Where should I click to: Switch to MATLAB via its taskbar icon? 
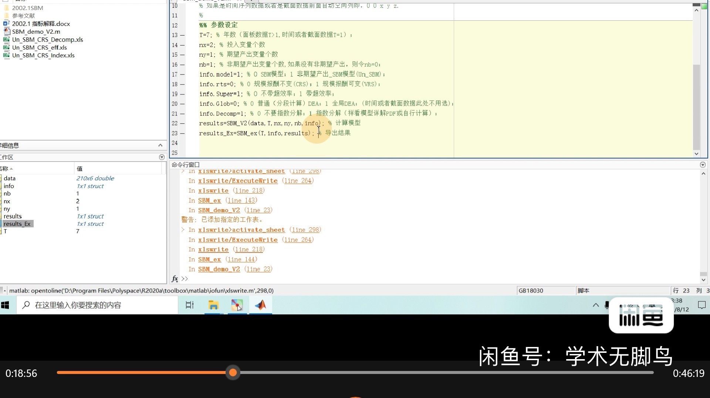[x=261, y=305]
